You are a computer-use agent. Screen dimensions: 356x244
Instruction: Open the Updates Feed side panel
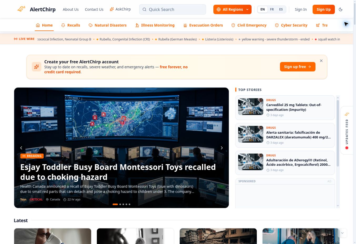347,130
